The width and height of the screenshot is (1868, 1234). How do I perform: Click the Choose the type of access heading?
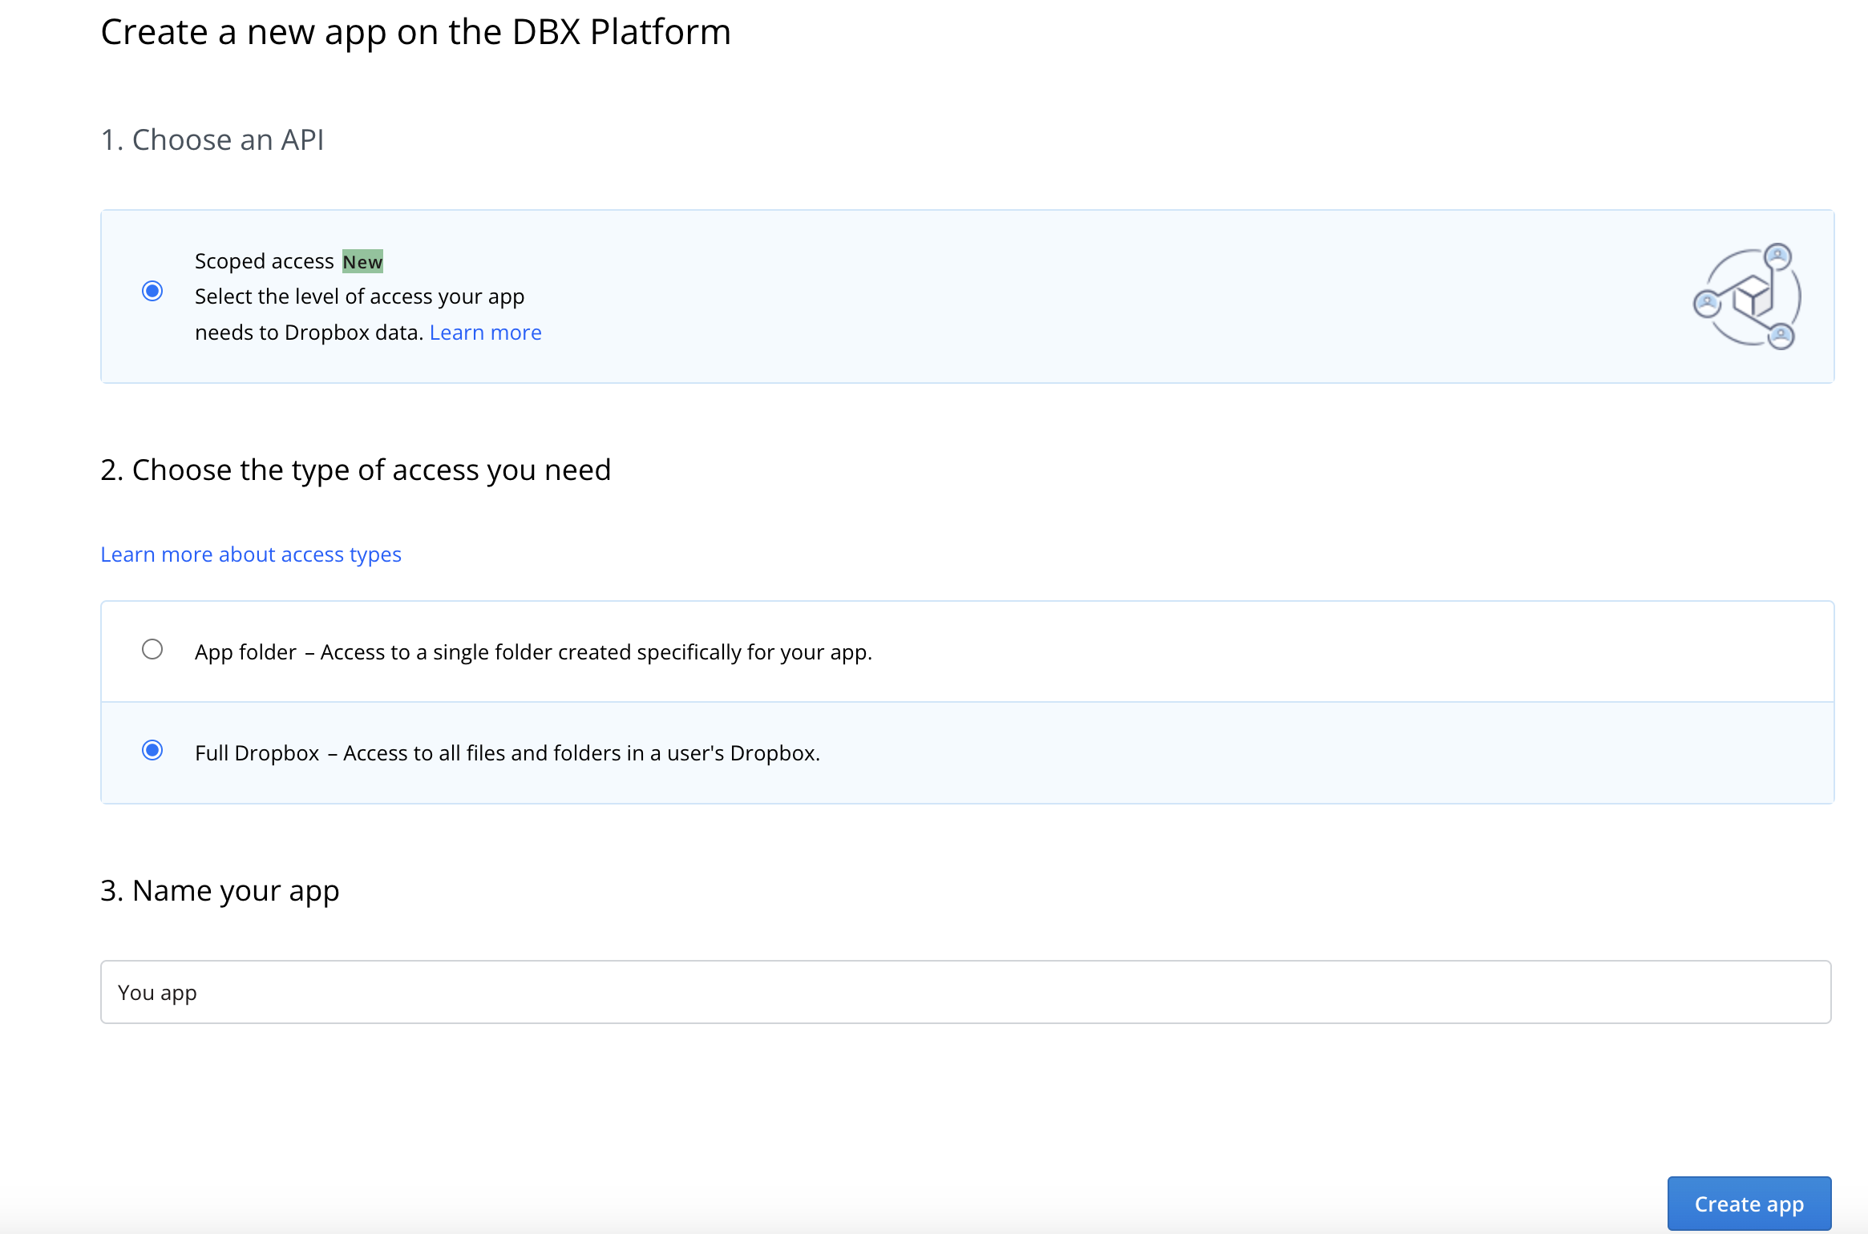(x=356, y=470)
